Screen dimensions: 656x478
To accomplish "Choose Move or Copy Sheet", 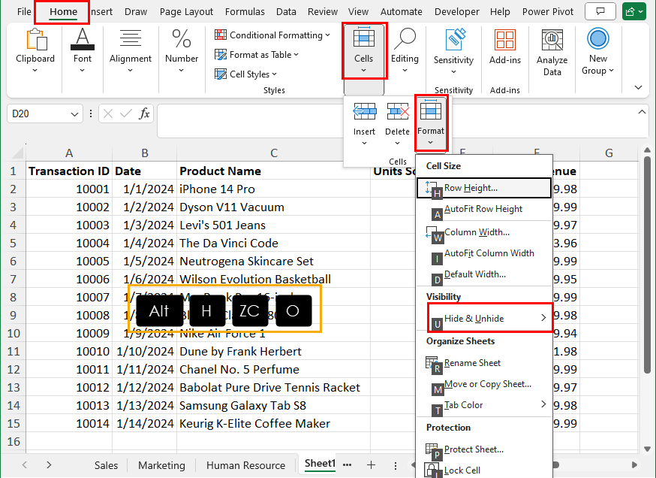I will 484,384.
